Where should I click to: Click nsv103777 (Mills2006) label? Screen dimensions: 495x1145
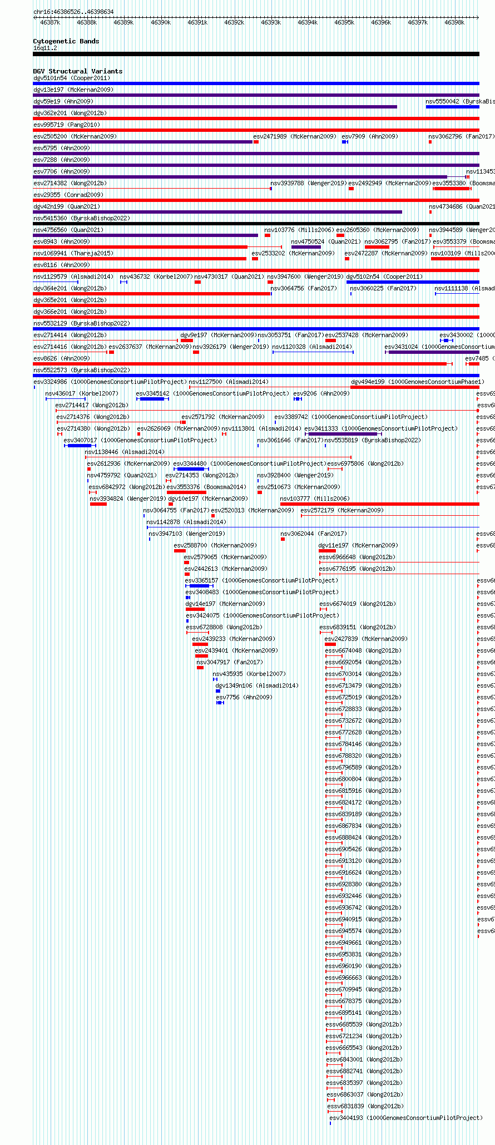point(315,499)
